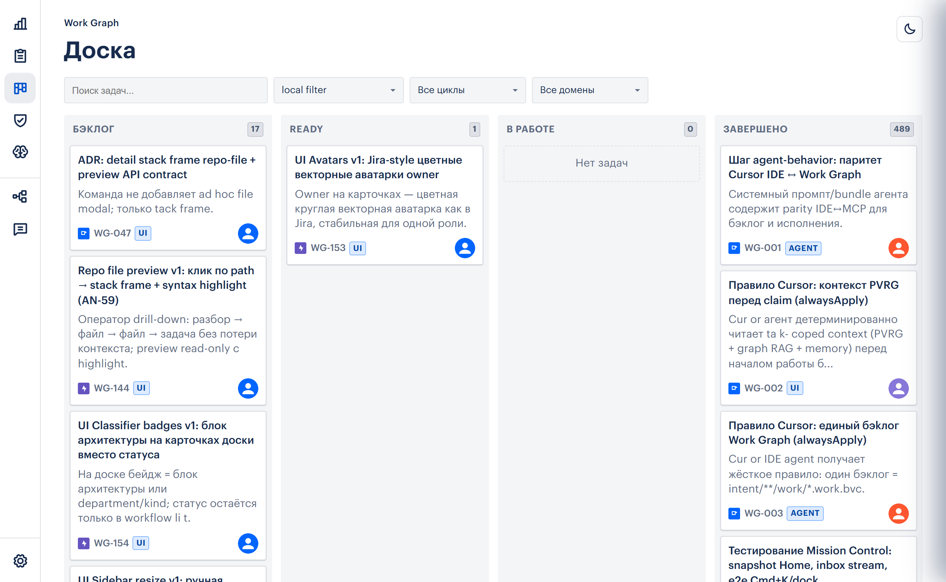Click the WG-154 task ID
946x582 pixels.
pyautogui.click(x=111, y=543)
